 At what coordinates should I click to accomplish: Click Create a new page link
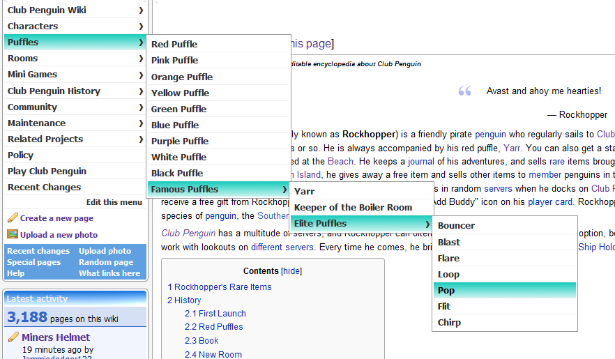(x=57, y=218)
